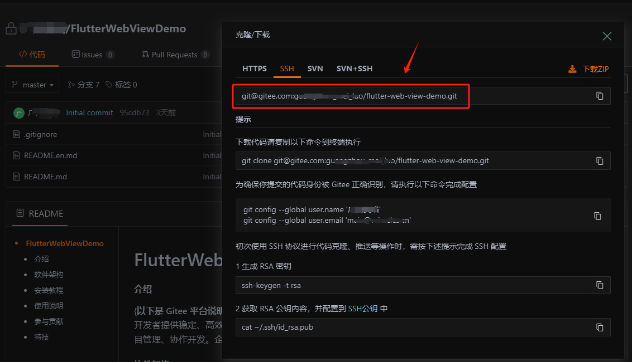Open the Pull Requests tab
Viewport: 632px width, 362px height.
(175, 54)
